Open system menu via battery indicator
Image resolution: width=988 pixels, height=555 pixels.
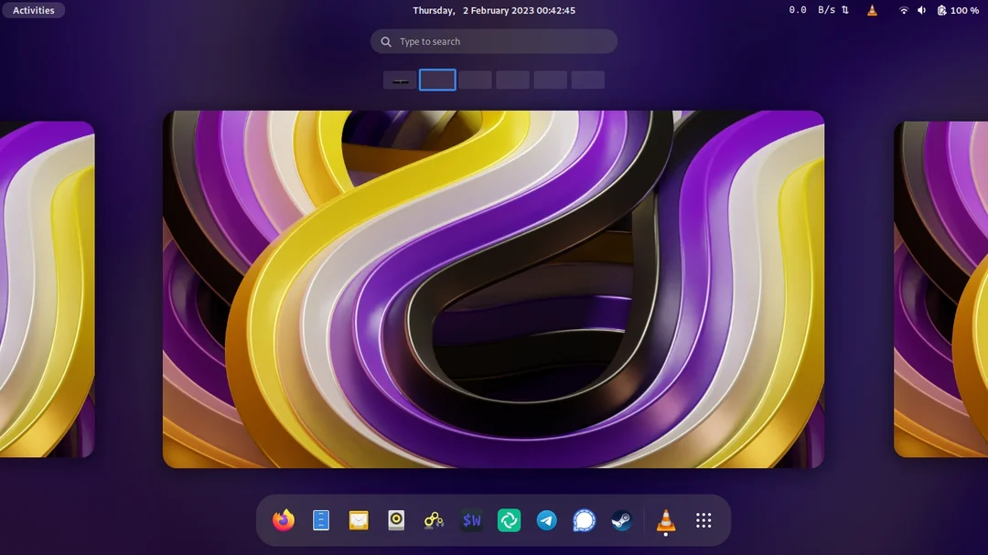[x=958, y=10]
